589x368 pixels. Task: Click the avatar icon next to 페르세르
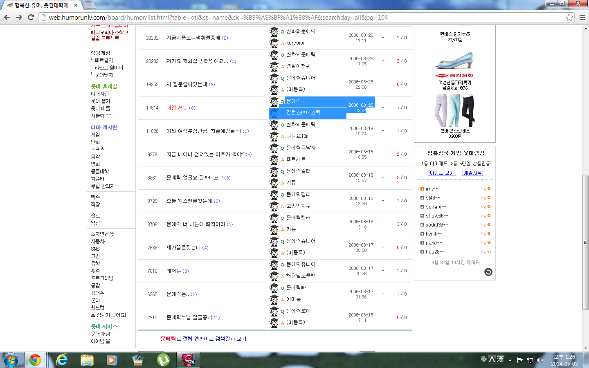pos(274,159)
